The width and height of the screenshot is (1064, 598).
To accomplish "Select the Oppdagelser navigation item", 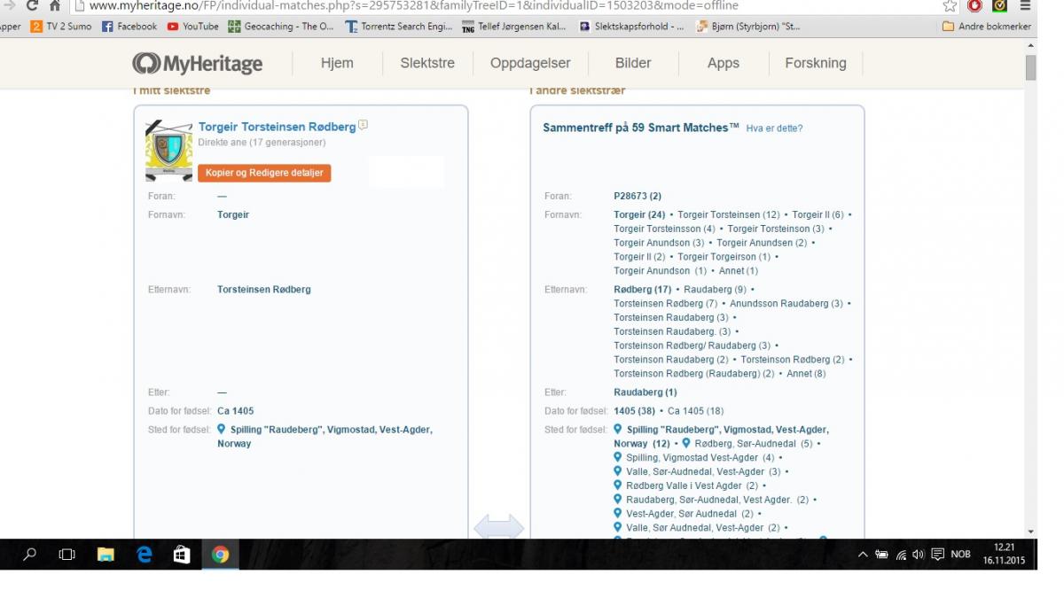I will pyautogui.click(x=530, y=63).
